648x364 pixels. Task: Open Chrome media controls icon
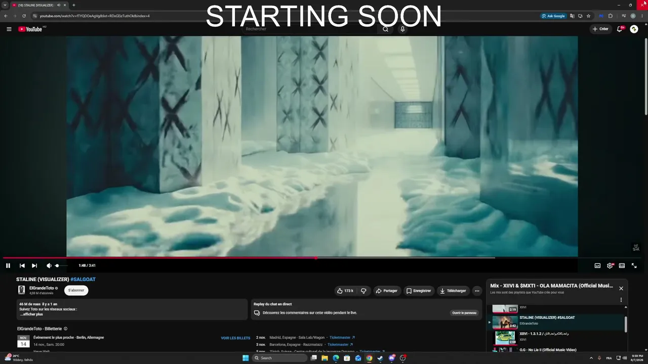click(x=624, y=16)
